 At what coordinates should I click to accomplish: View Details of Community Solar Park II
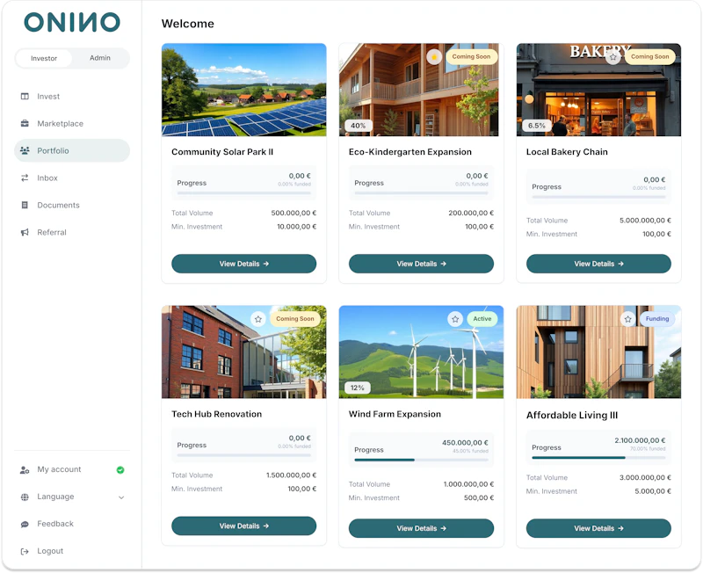[x=244, y=264]
